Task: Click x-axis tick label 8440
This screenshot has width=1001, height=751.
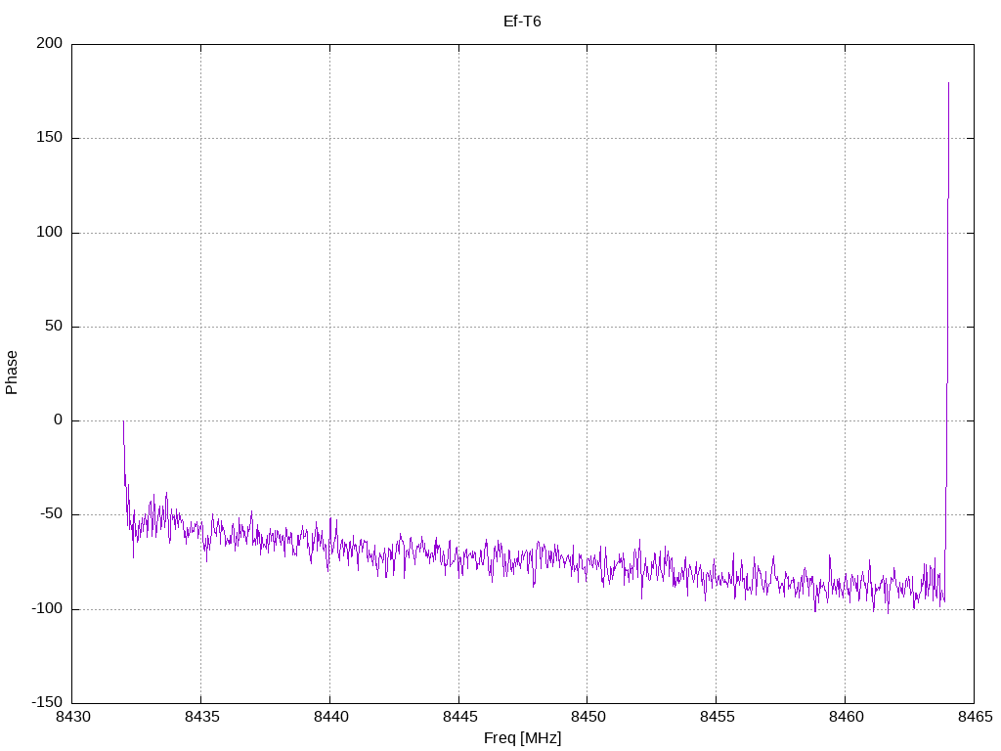Action: (x=330, y=717)
